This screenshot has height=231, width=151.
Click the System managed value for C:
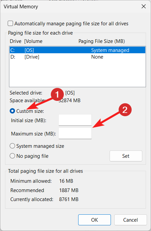[x=110, y=50]
